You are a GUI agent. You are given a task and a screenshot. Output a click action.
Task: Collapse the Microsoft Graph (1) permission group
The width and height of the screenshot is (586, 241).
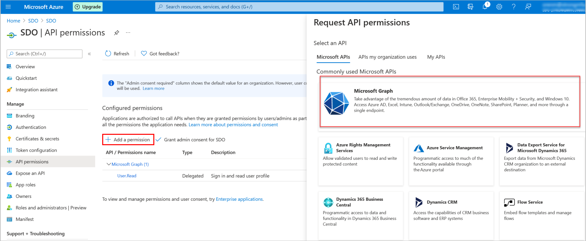[x=109, y=164]
